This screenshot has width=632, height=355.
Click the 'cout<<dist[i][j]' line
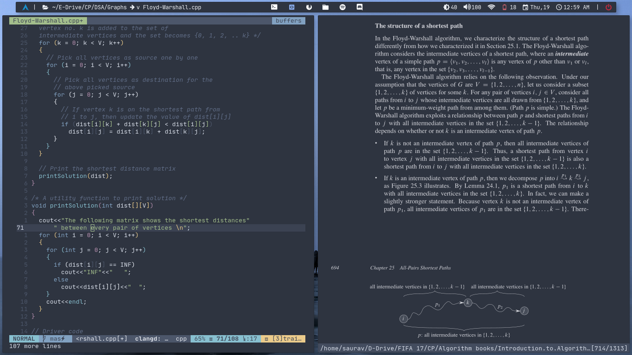click(x=103, y=287)
